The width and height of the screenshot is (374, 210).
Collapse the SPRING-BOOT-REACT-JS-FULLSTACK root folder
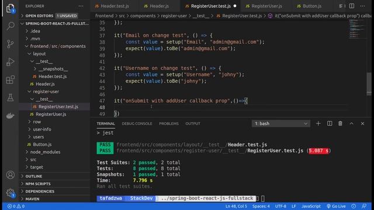(x=54, y=23)
